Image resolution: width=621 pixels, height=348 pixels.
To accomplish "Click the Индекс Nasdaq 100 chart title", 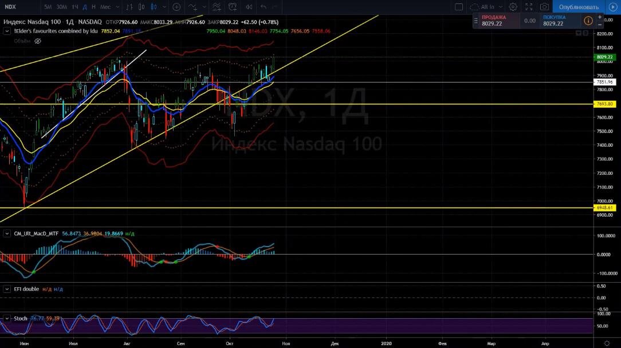I will 32,22.
